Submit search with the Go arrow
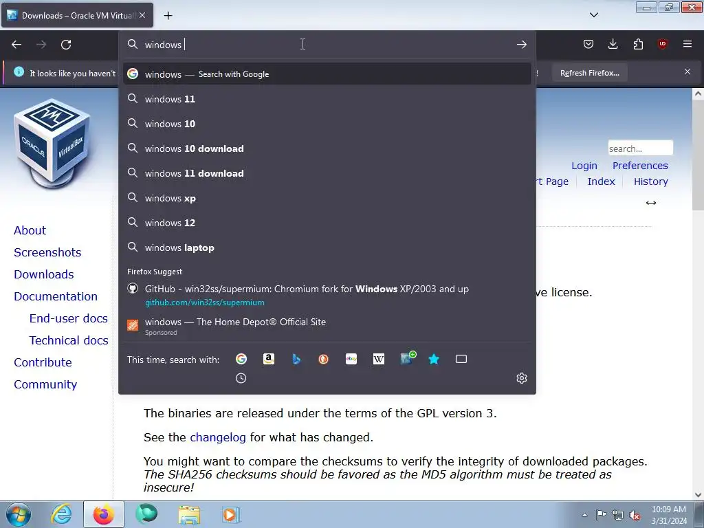Screen dimensions: 704x528 click(x=521, y=45)
